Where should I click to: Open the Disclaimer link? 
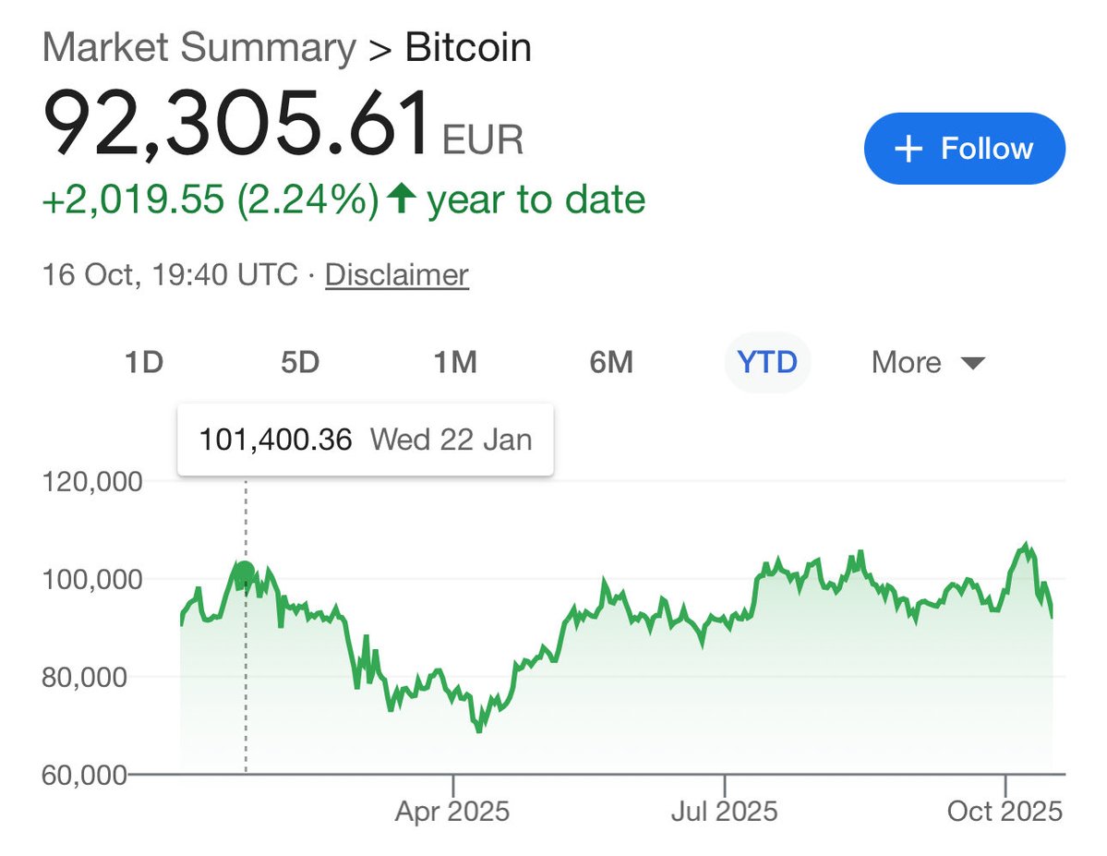(x=397, y=274)
